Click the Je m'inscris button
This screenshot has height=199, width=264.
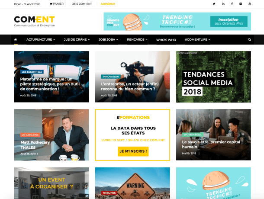133,151
